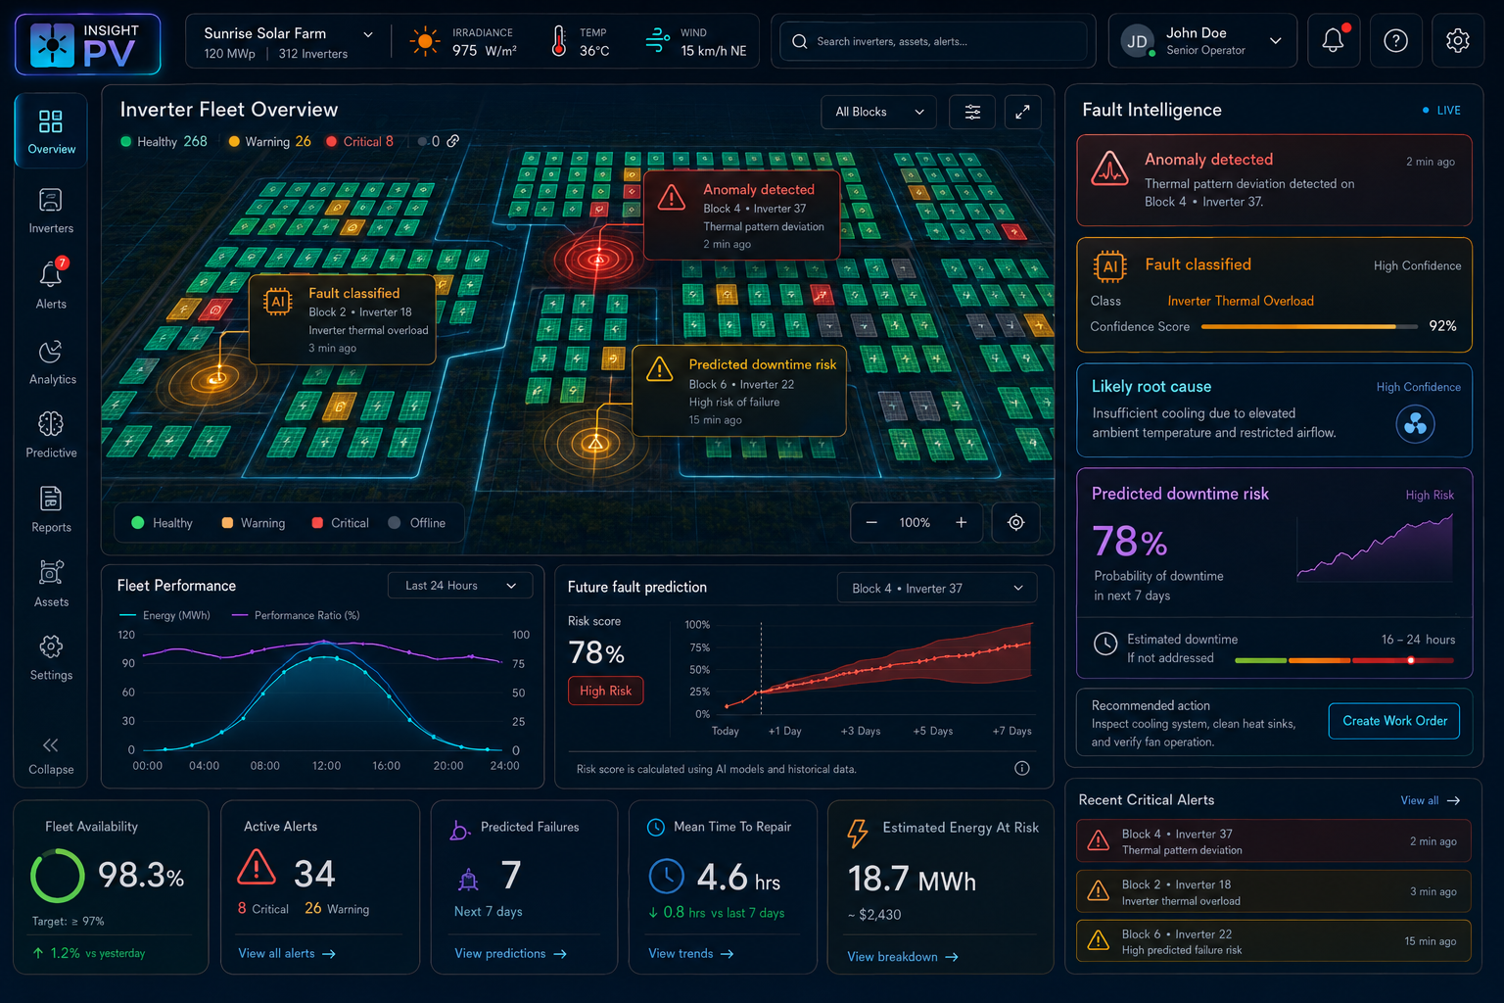
Task: Open Inverters section
Action: tap(51, 211)
